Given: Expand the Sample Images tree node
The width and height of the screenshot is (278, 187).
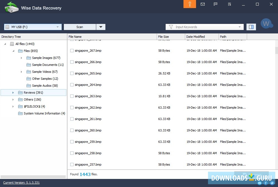Looking at the screenshot, I should 21,58.
